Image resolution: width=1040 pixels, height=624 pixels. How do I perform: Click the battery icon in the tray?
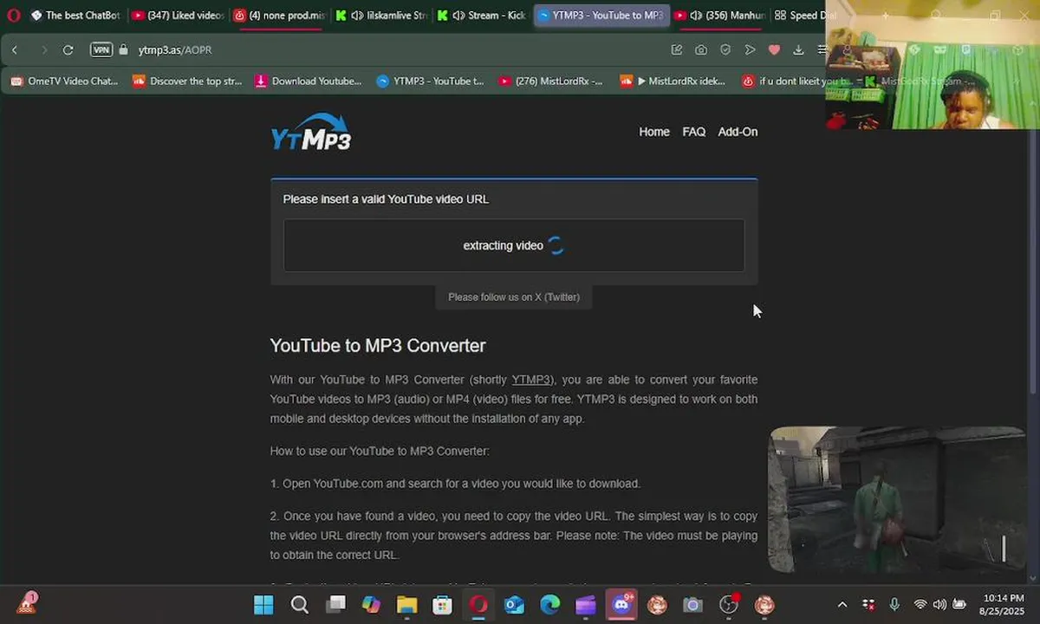(x=959, y=604)
